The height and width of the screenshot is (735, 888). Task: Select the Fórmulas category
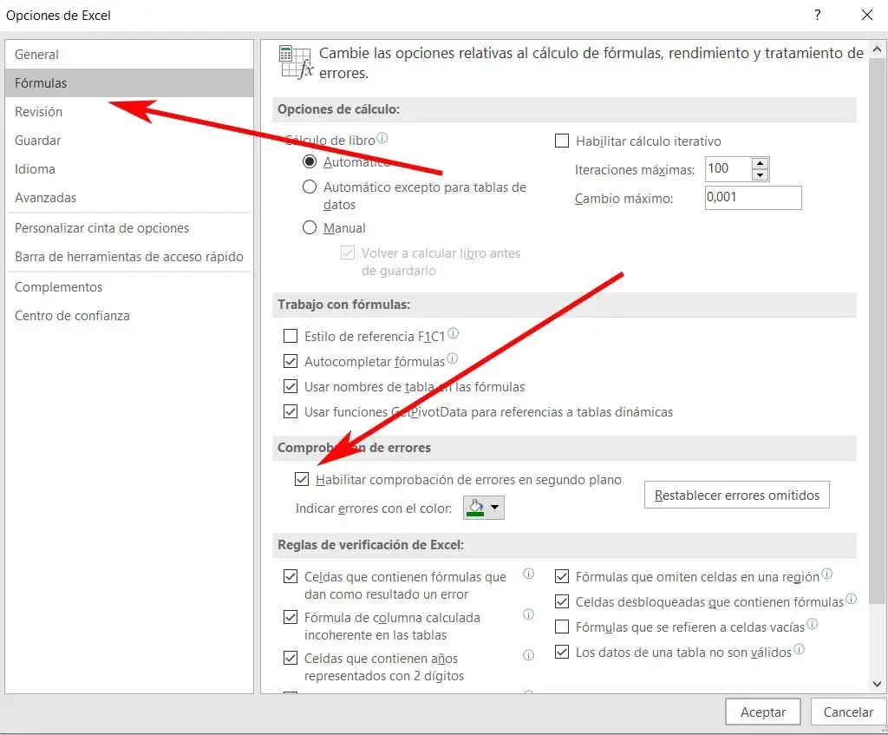pyautogui.click(x=129, y=82)
